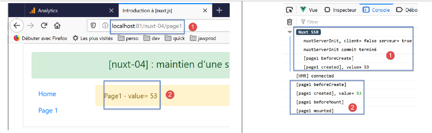Screen dimensions: 432x133
Task: Navigate to the Page 1 link
Action: (x=48, y=110)
